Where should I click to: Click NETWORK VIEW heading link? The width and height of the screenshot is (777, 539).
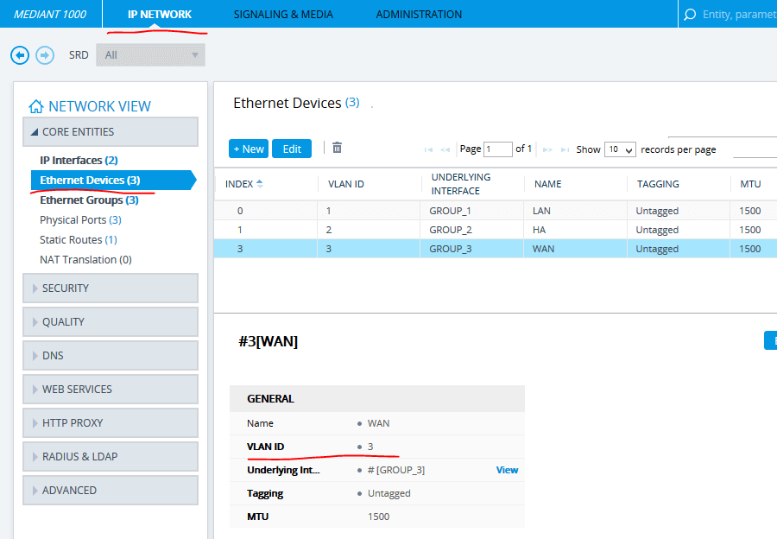point(99,106)
